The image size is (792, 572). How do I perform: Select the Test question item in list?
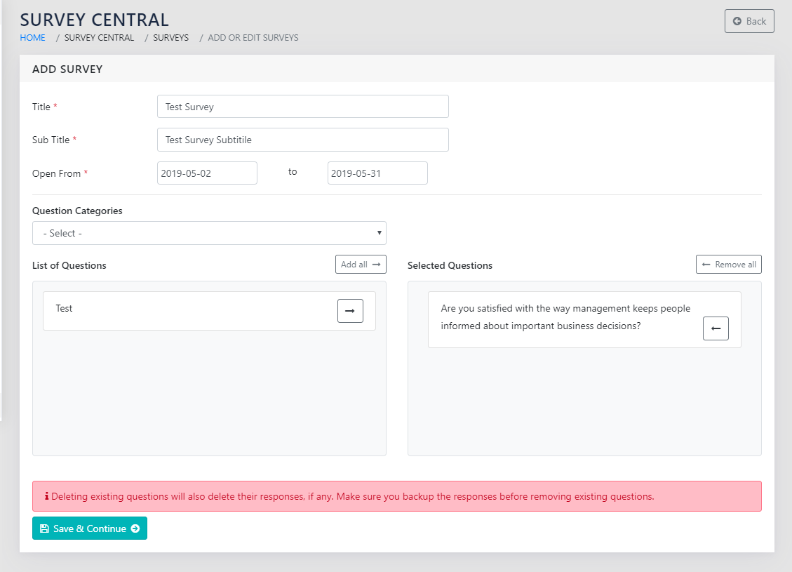[65, 309]
